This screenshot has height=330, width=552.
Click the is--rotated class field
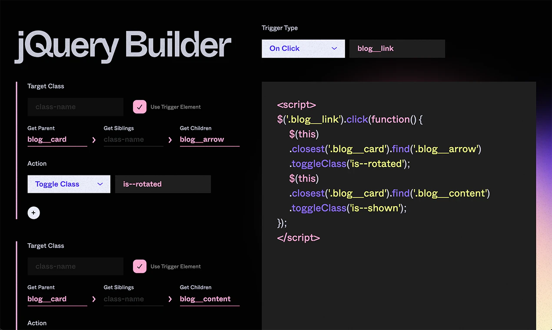pyautogui.click(x=163, y=184)
